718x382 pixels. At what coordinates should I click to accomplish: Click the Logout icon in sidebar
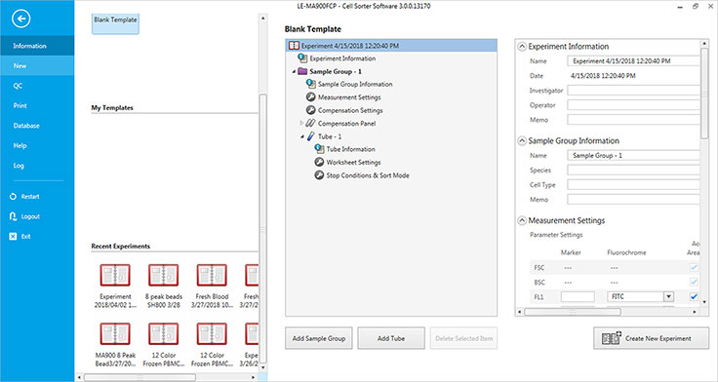(13, 216)
